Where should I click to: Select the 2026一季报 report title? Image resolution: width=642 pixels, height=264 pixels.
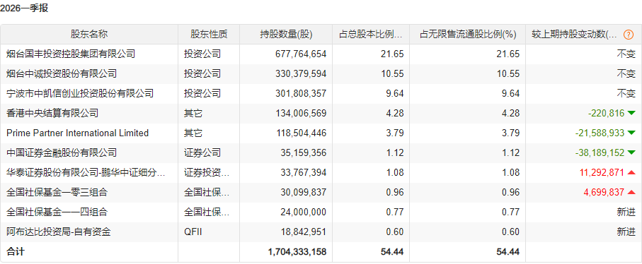coord(25,8)
